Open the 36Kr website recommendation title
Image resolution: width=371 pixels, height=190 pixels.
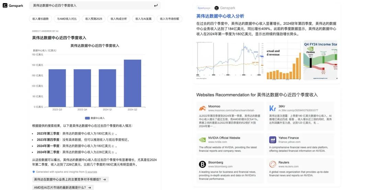tap(282, 106)
